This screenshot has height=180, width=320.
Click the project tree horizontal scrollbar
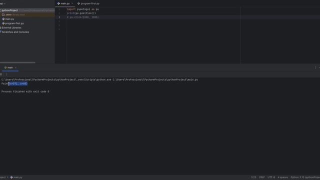[x=17, y=62]
